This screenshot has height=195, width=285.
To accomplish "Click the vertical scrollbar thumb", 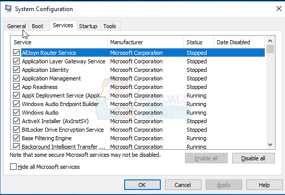I will click(270, 49).
